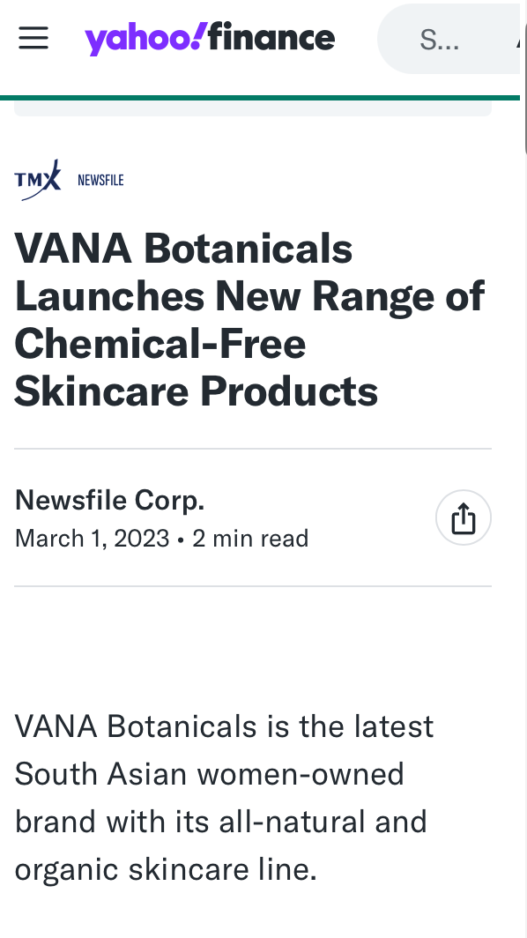Click the green reading progress bar

click(260, 98)
